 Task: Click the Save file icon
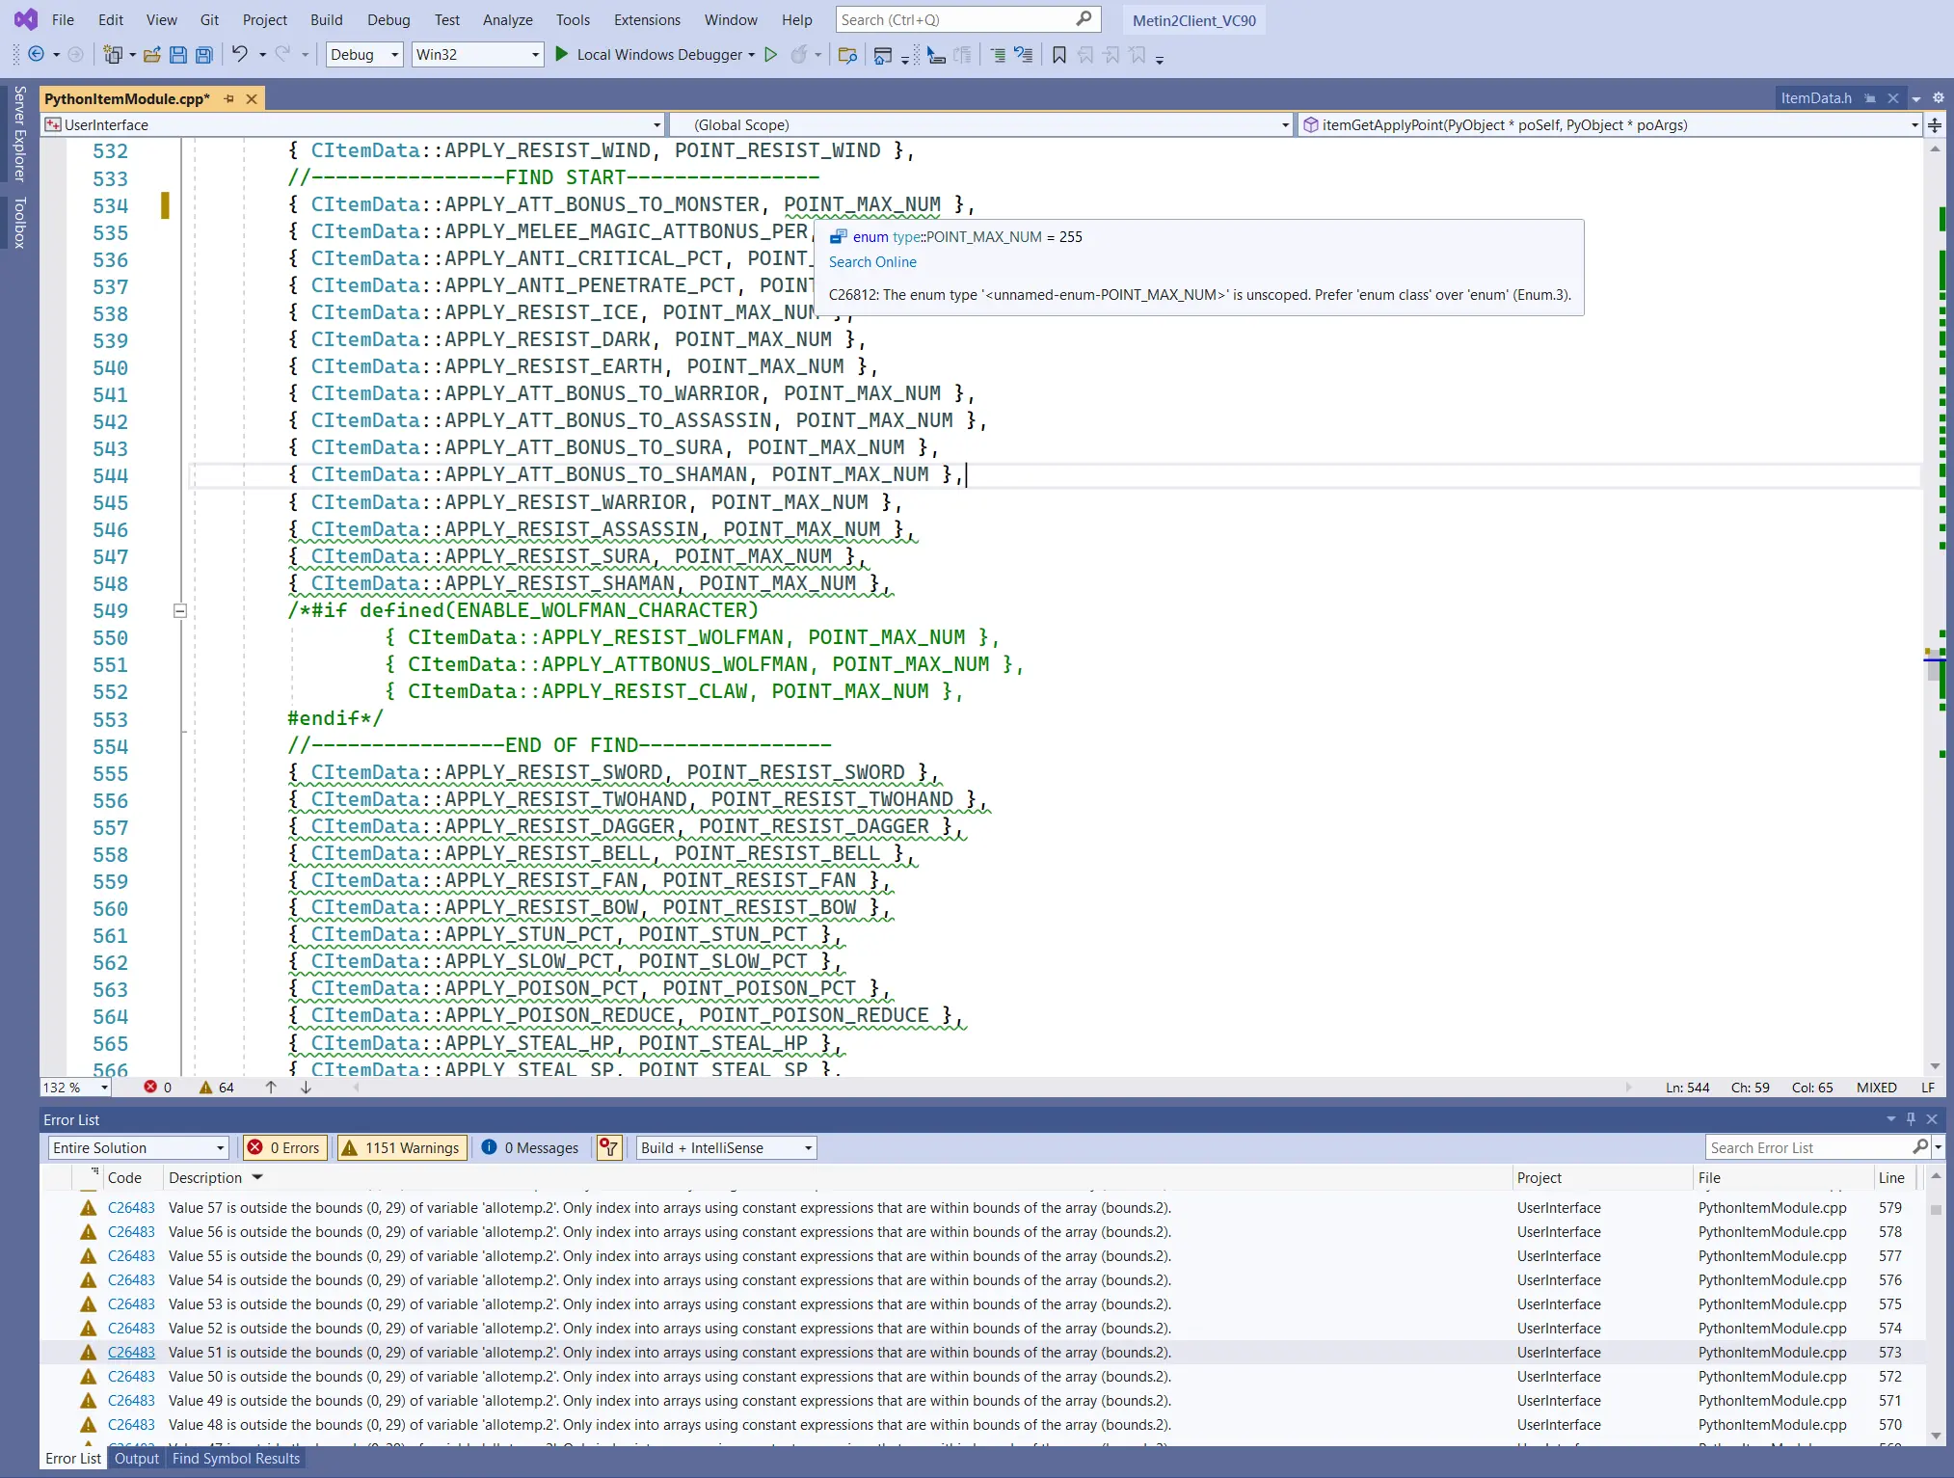(178, 55)
